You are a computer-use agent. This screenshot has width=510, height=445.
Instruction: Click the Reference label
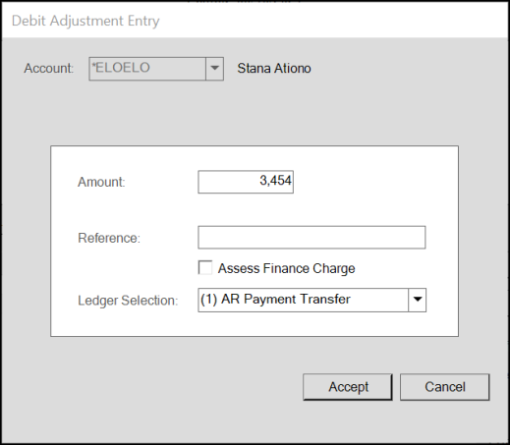click(x=109, y=238)
